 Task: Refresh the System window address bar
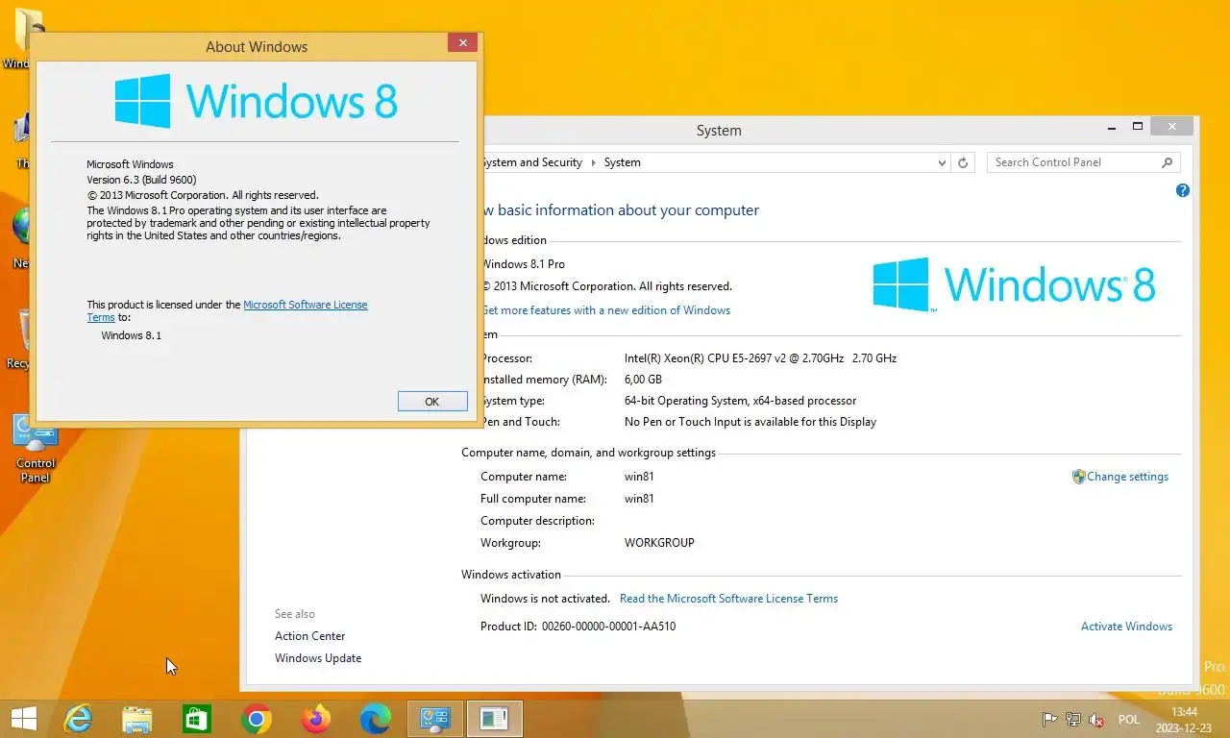[963, 162]
